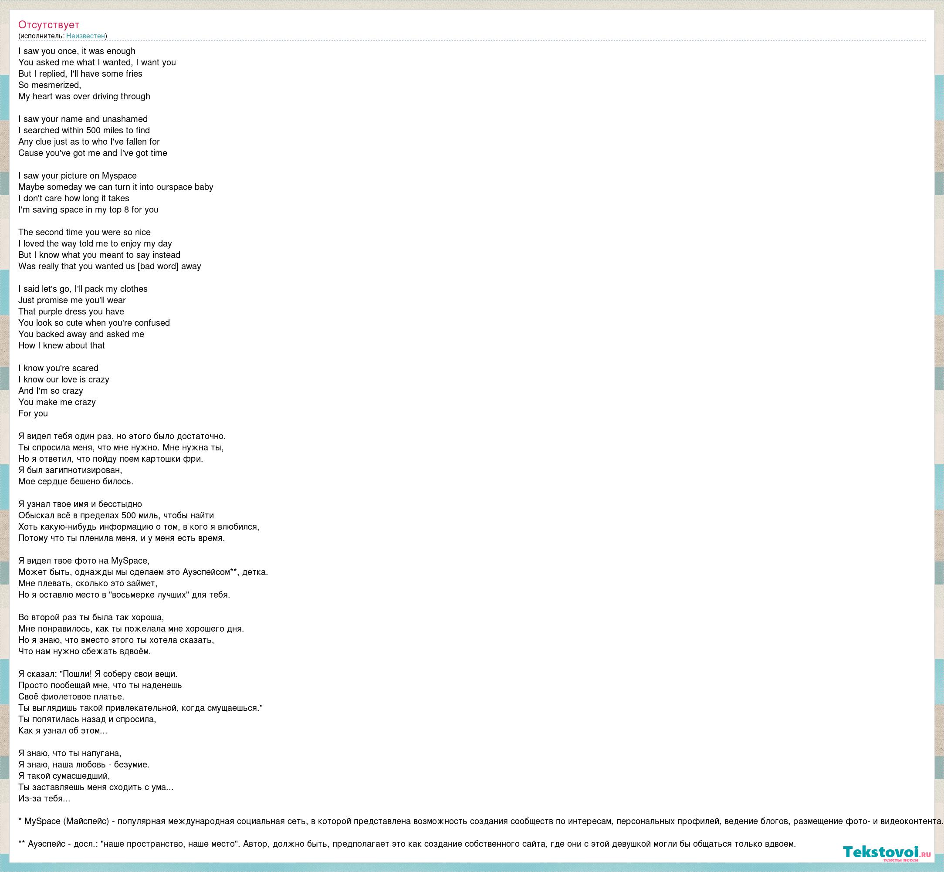This screenshot has height=872, width=944.
Task: Click the line 'Ты попятилась назад и спросила,'
Action: pos(87,719)
